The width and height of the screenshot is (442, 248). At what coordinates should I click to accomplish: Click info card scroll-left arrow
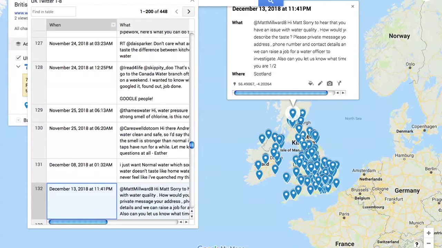338,93
